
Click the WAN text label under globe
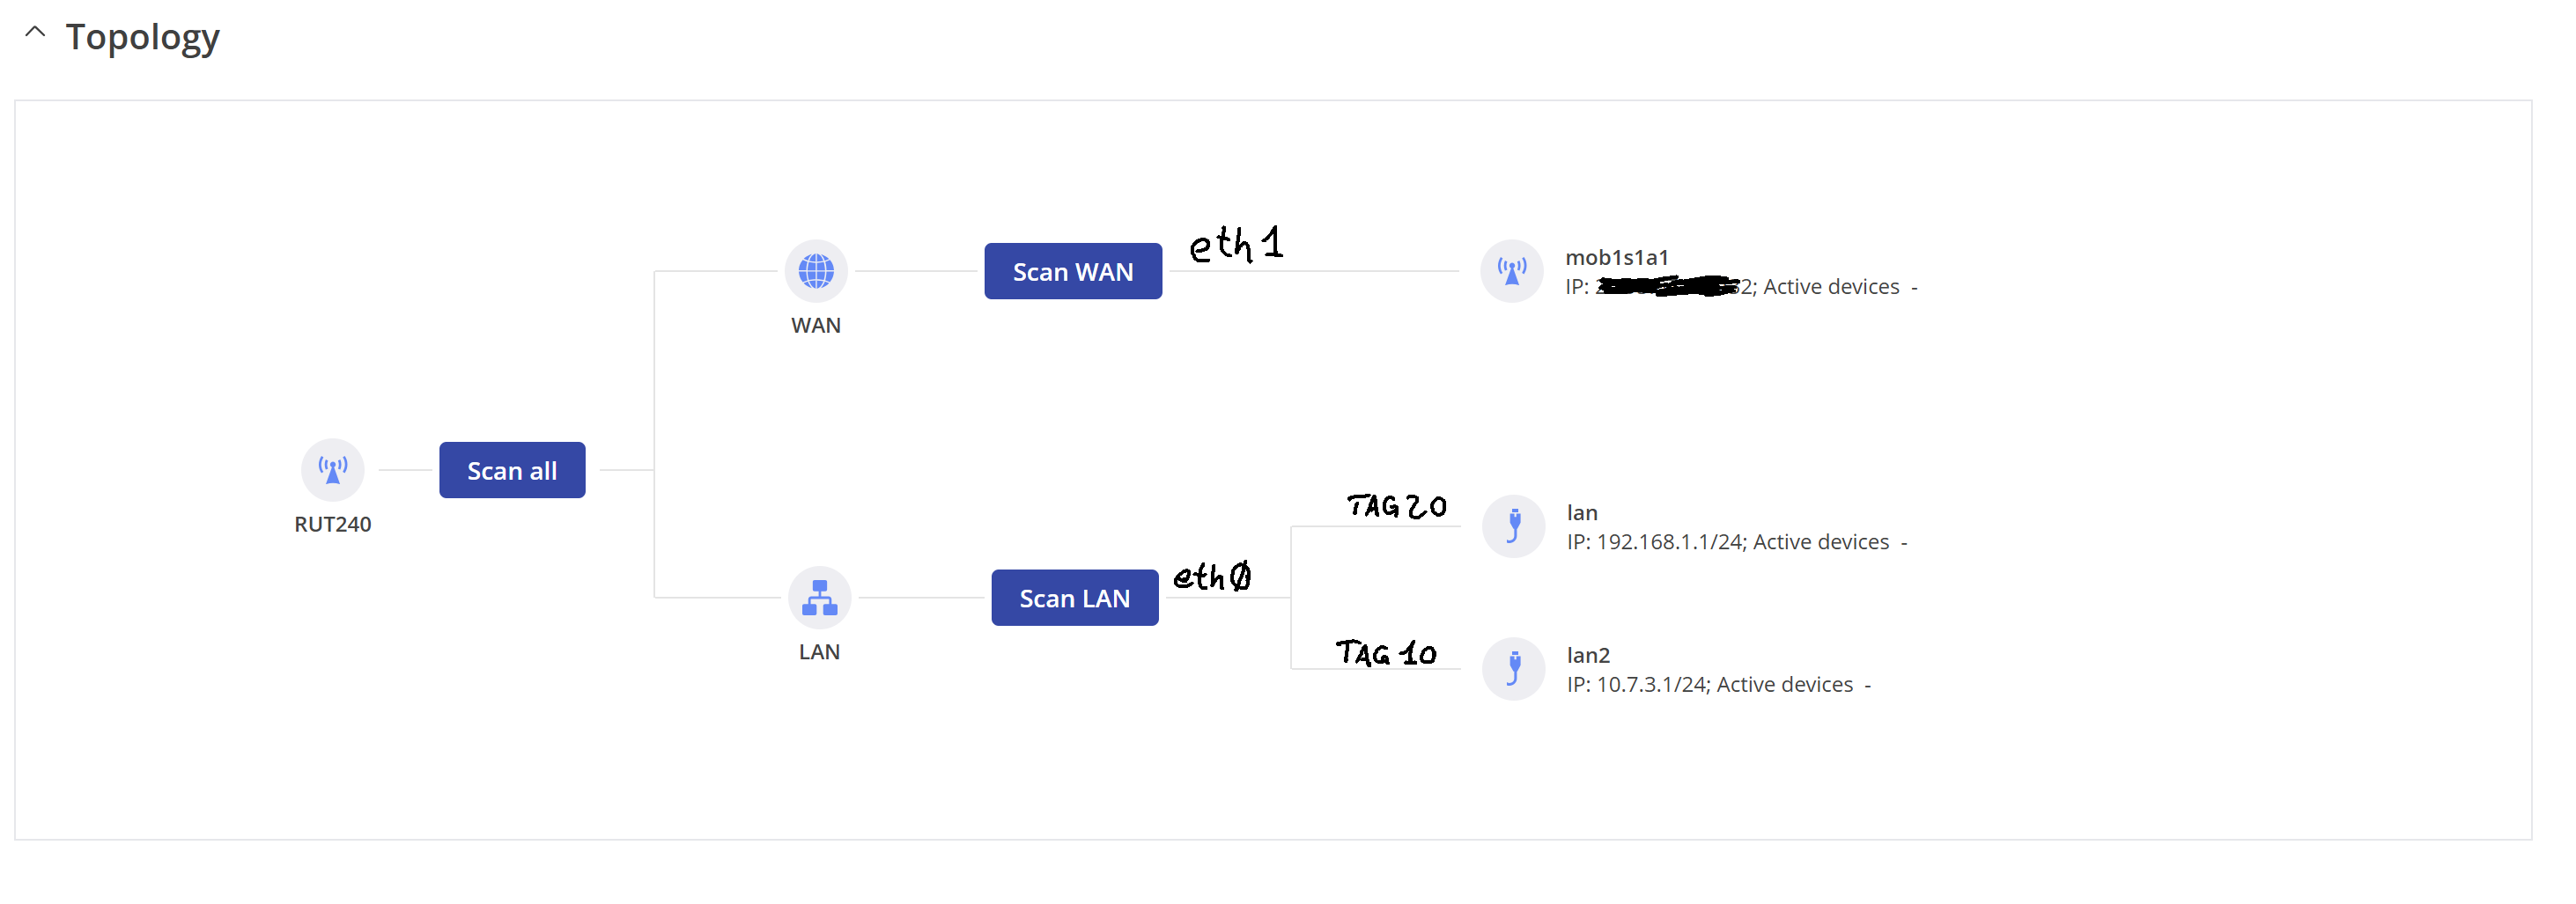tap(815, 326)
